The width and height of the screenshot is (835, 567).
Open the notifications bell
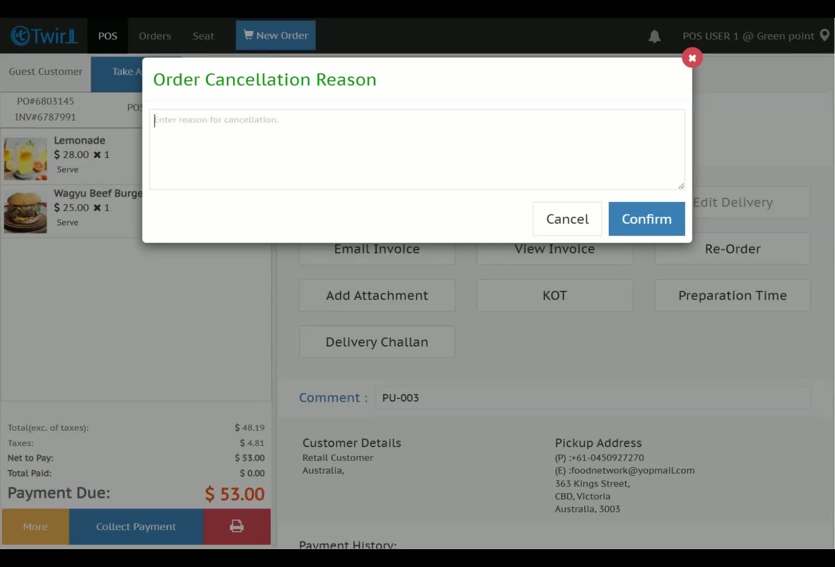(655, 36)
